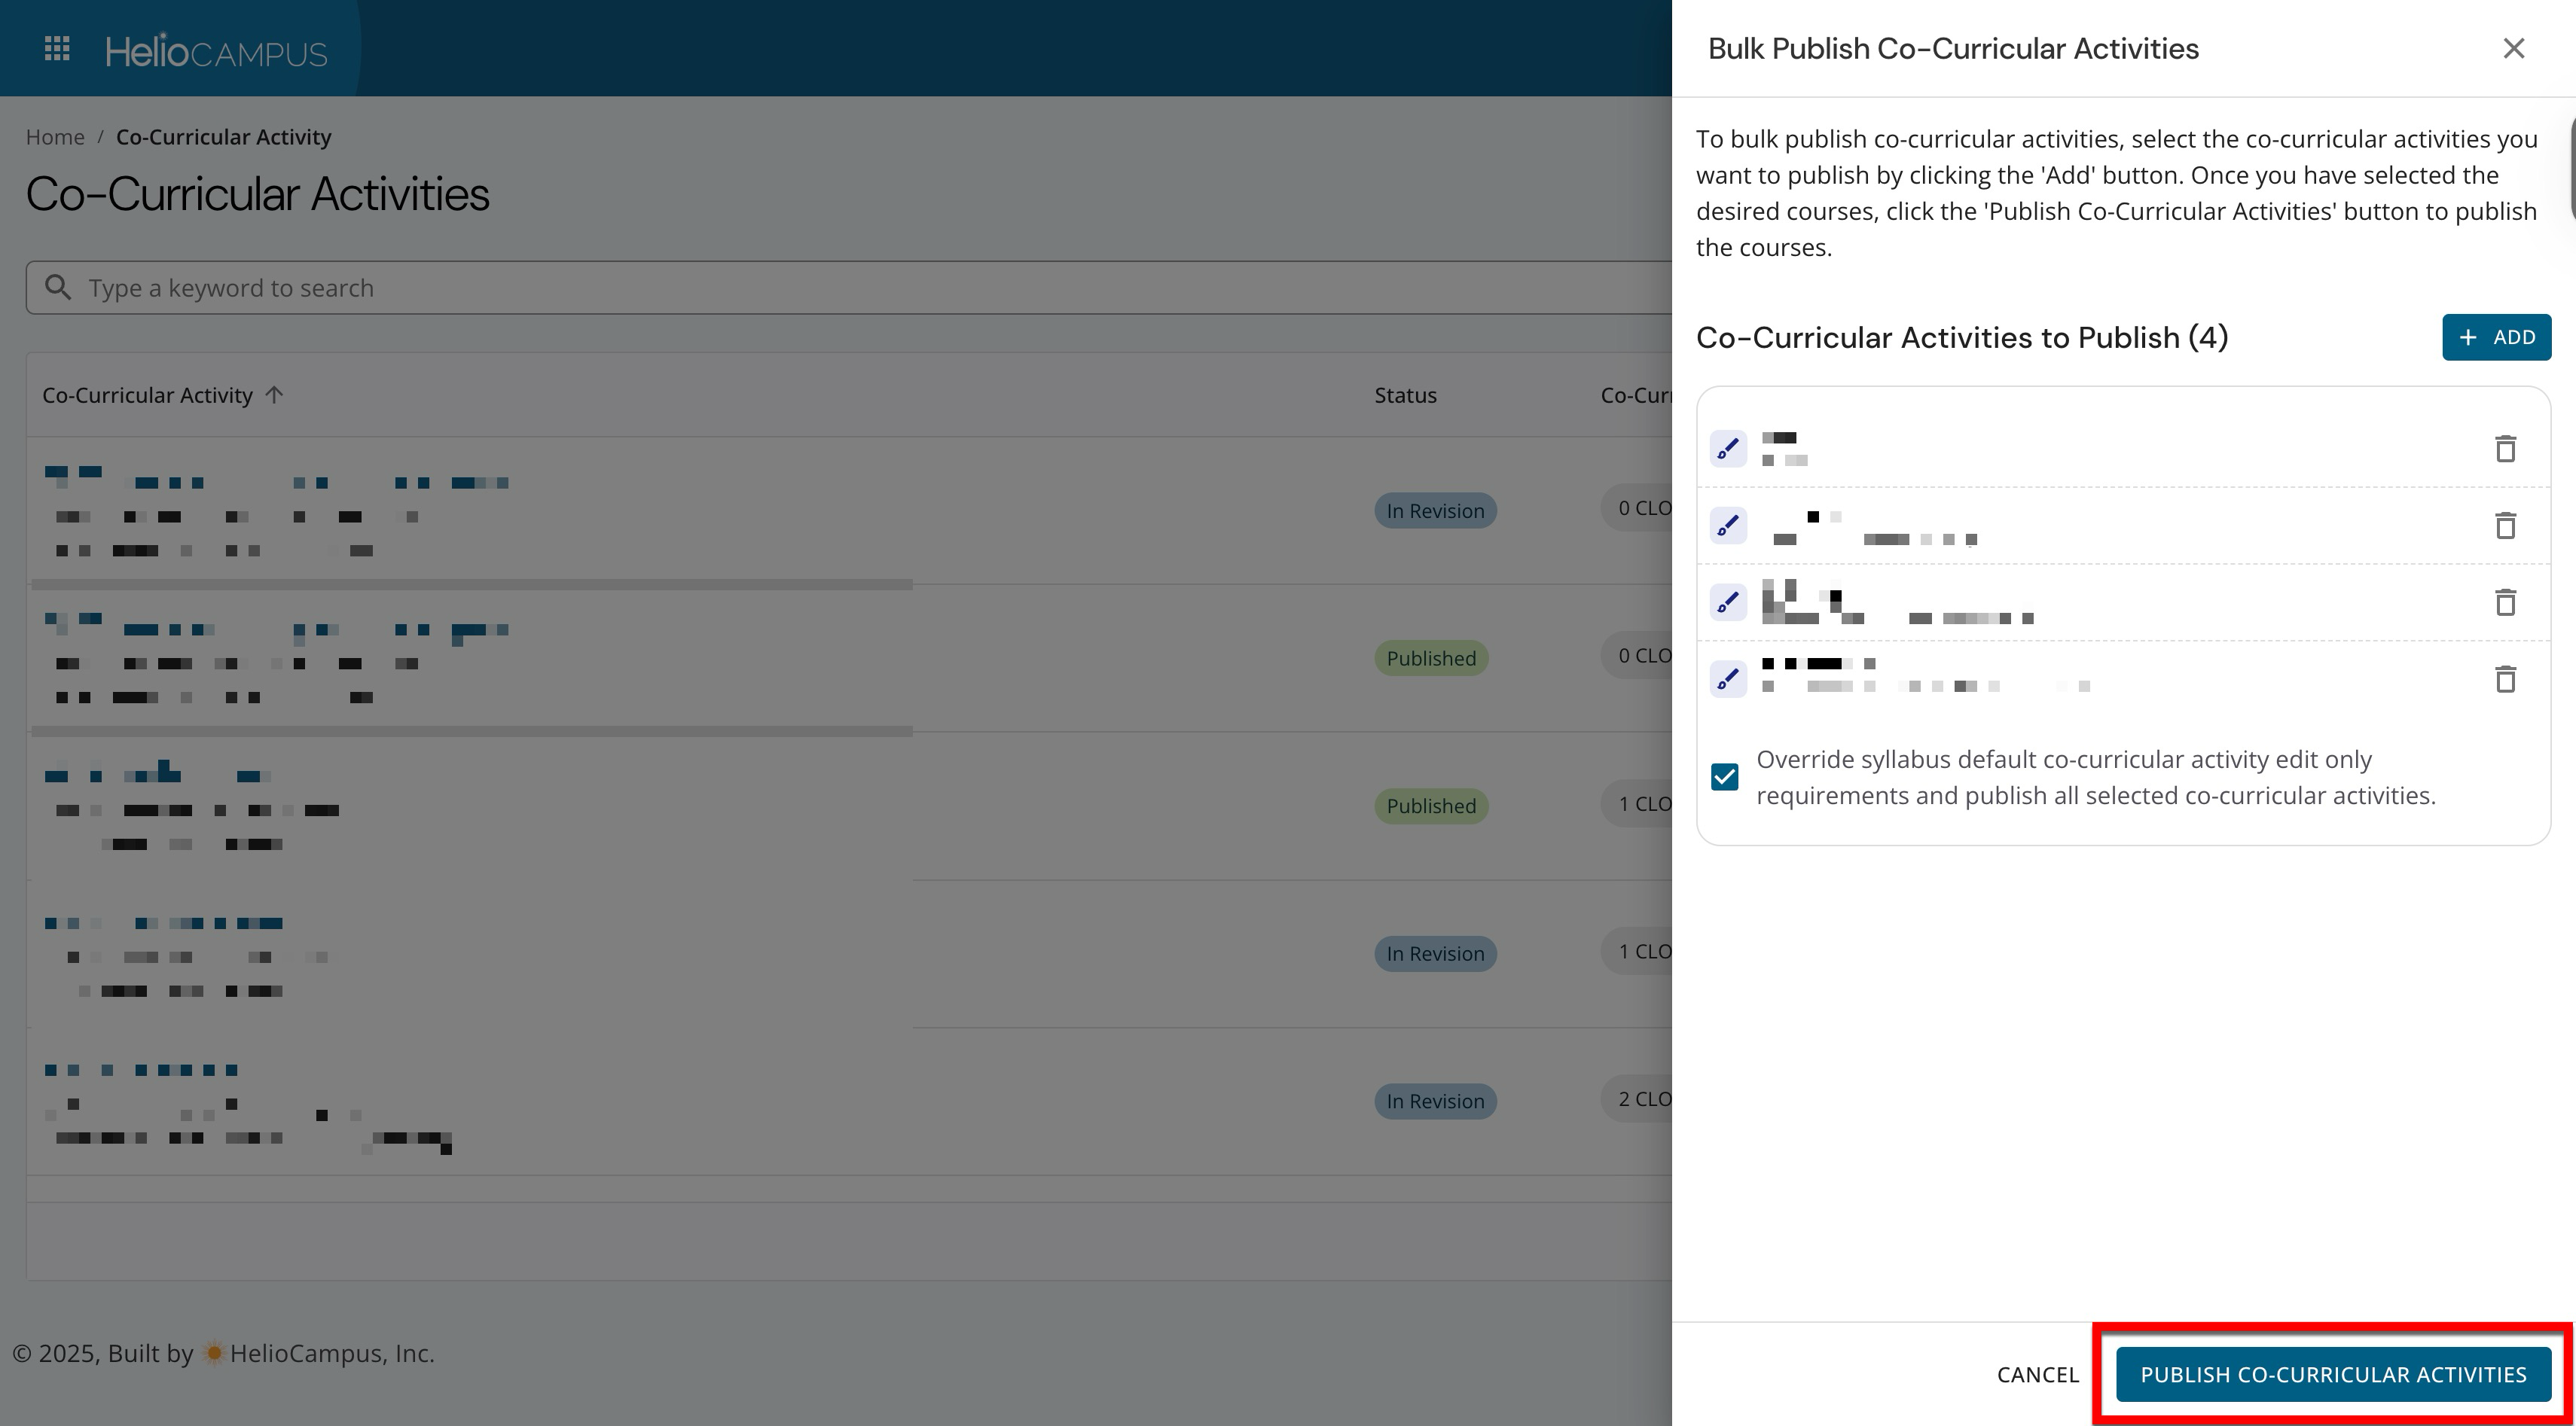Click brush icon of second activity row
Screen dimensions: 2576x1426
[1727, 526]
